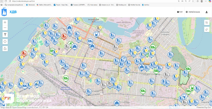The width and height of the screenshot is (212, 109).
Task: Open the Нова папка bookmarks folder
Action: point(92,5)
